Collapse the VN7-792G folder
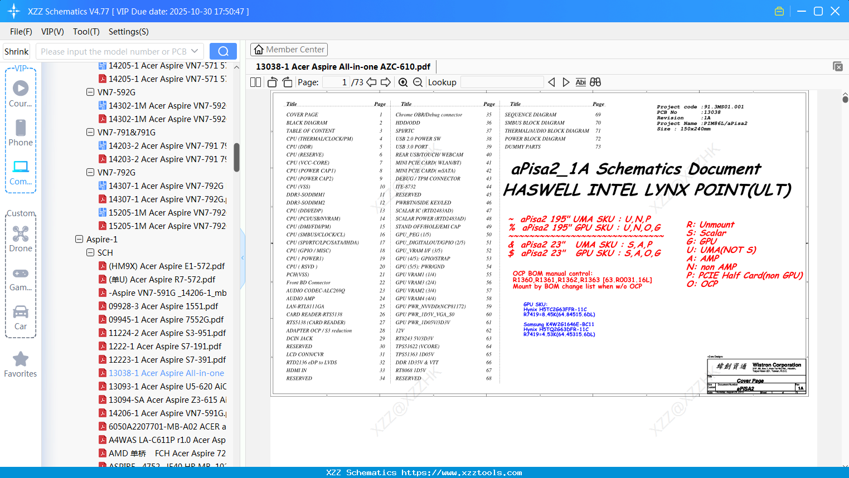This screenshot has width=849, height=478. 90,172
